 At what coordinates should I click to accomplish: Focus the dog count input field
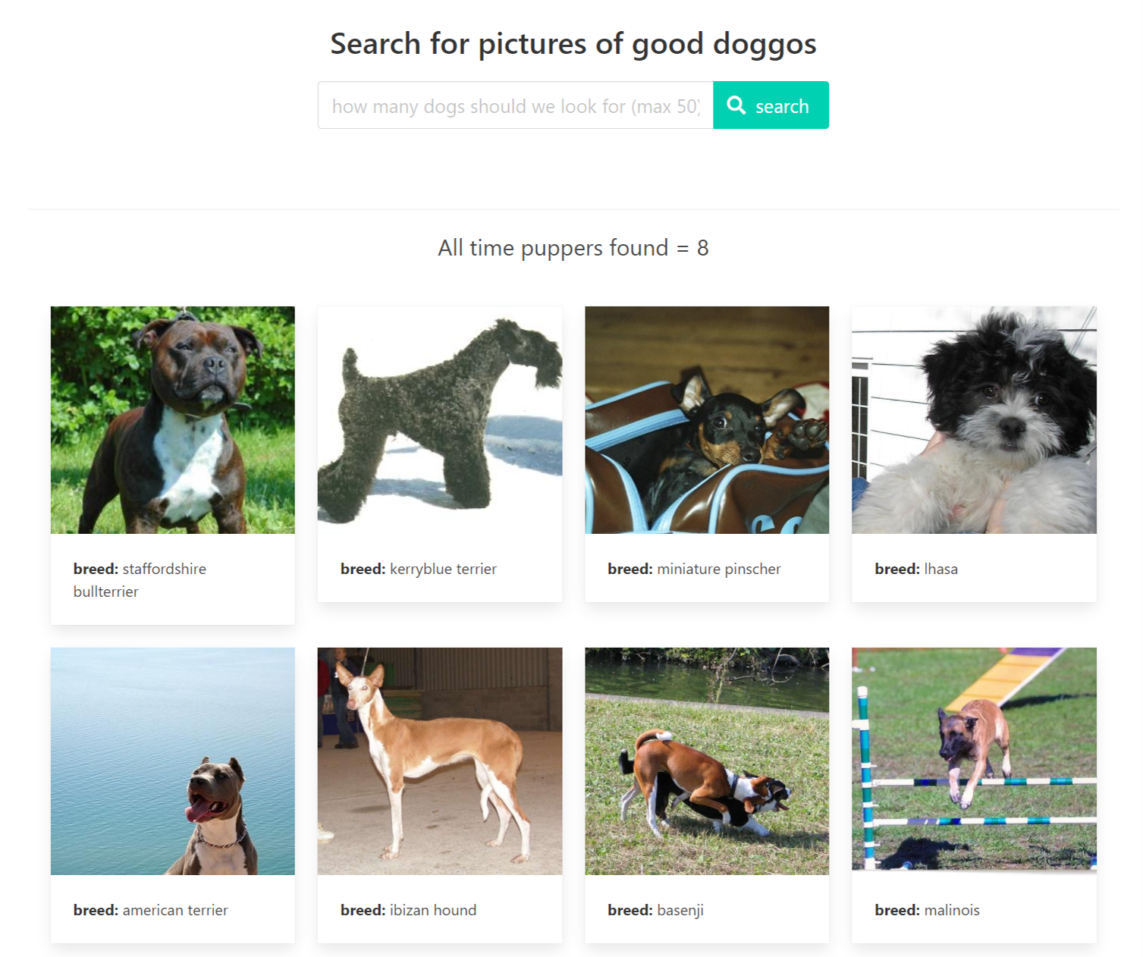[x=516, y=105]
